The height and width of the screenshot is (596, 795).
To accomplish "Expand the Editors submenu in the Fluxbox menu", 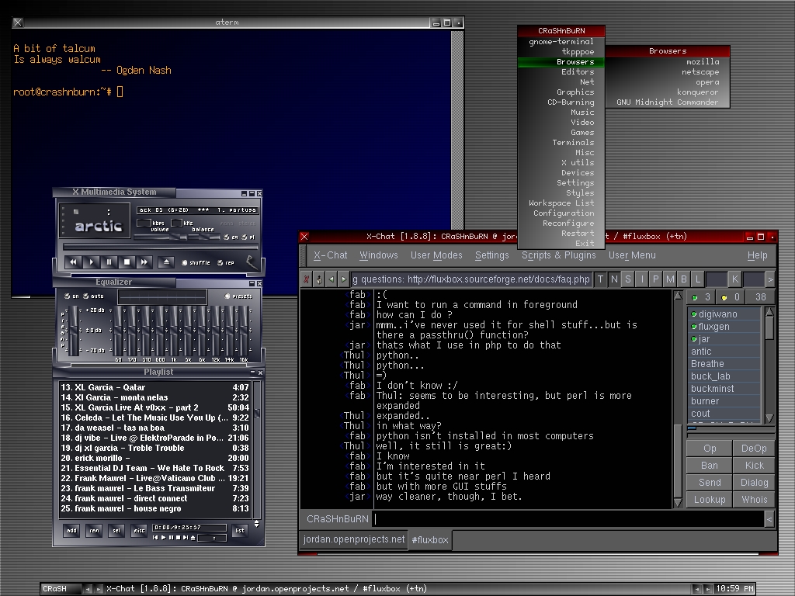I will [x=561, y=72].
